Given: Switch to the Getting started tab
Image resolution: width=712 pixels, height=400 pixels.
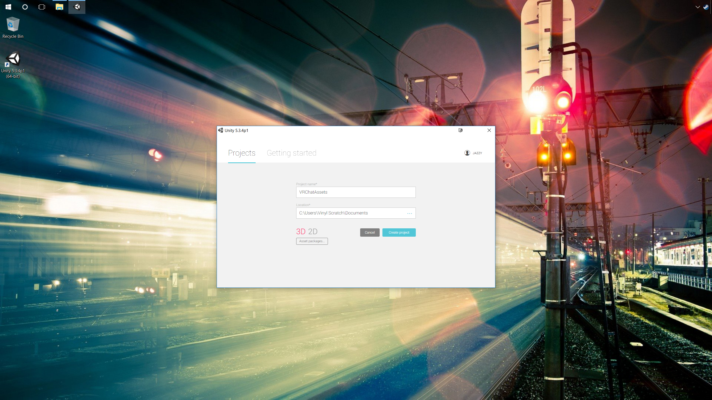Looking at the screenshot, I should coord(291,153).
